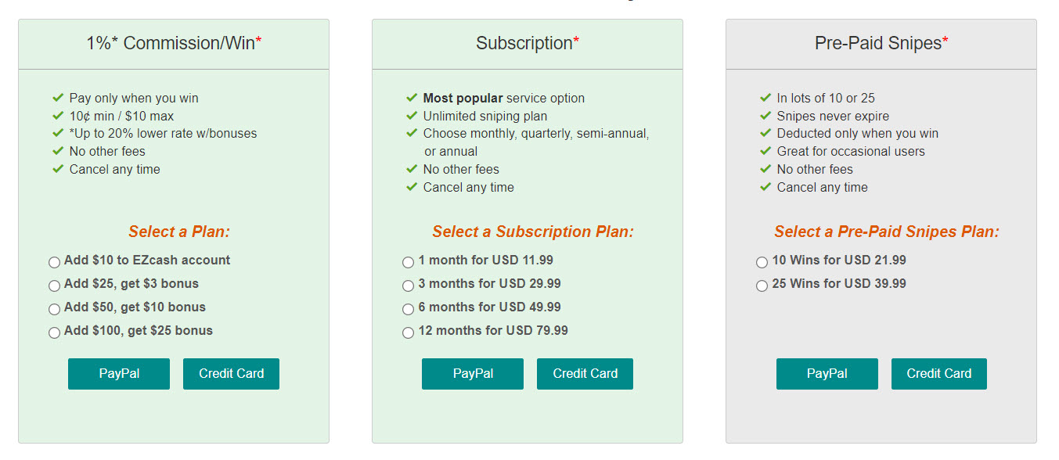This screenshot has height=460, width=1059.
Task: Click Credit Card under Subscription plan
Action: click(x=585, y=374)
